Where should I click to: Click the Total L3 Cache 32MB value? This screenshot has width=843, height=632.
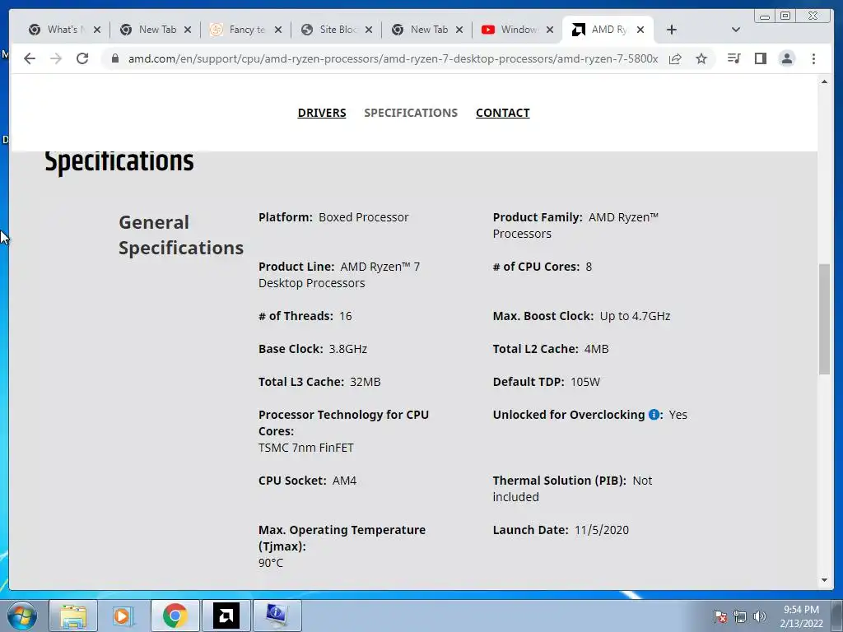(365, 382)
